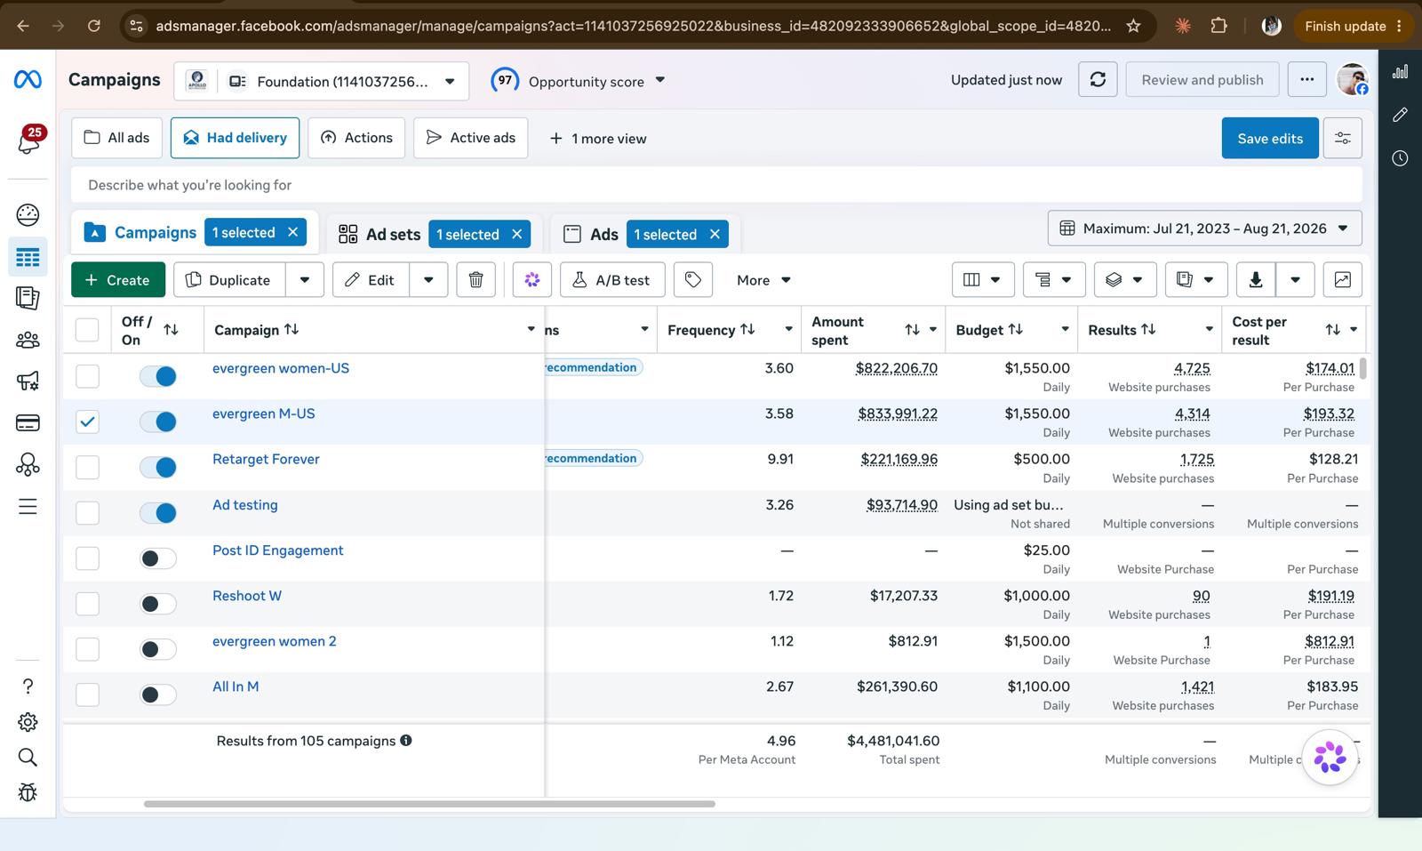The image size is (1422, 851).
Task: Open Billing credit card icon in sidebar
Action: pyautogui.click(x=28, y=423)
